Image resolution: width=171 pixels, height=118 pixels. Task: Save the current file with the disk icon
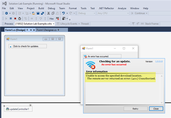38,13
